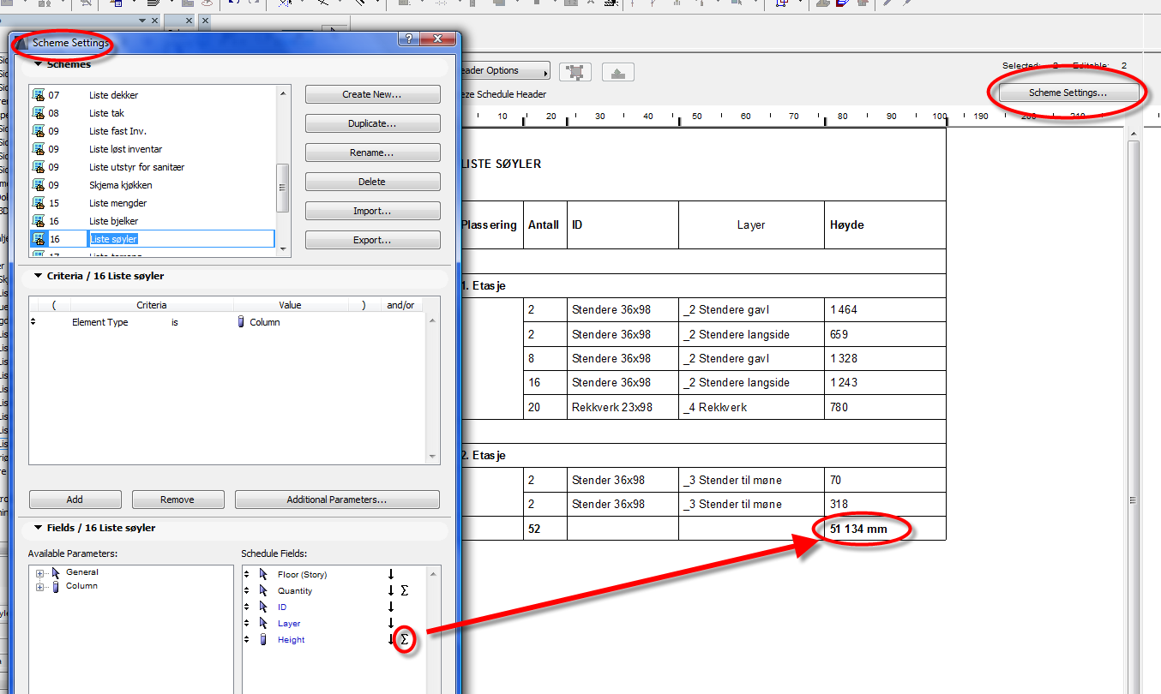Click the Export... button
1161x694 pixels.
click(x=372, y=240)
